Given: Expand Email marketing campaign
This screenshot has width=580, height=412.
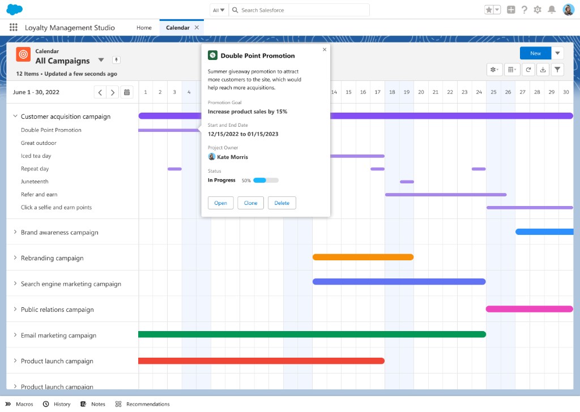Looking at the screenshot, I should pyautogui.click(x=15, y=335).
